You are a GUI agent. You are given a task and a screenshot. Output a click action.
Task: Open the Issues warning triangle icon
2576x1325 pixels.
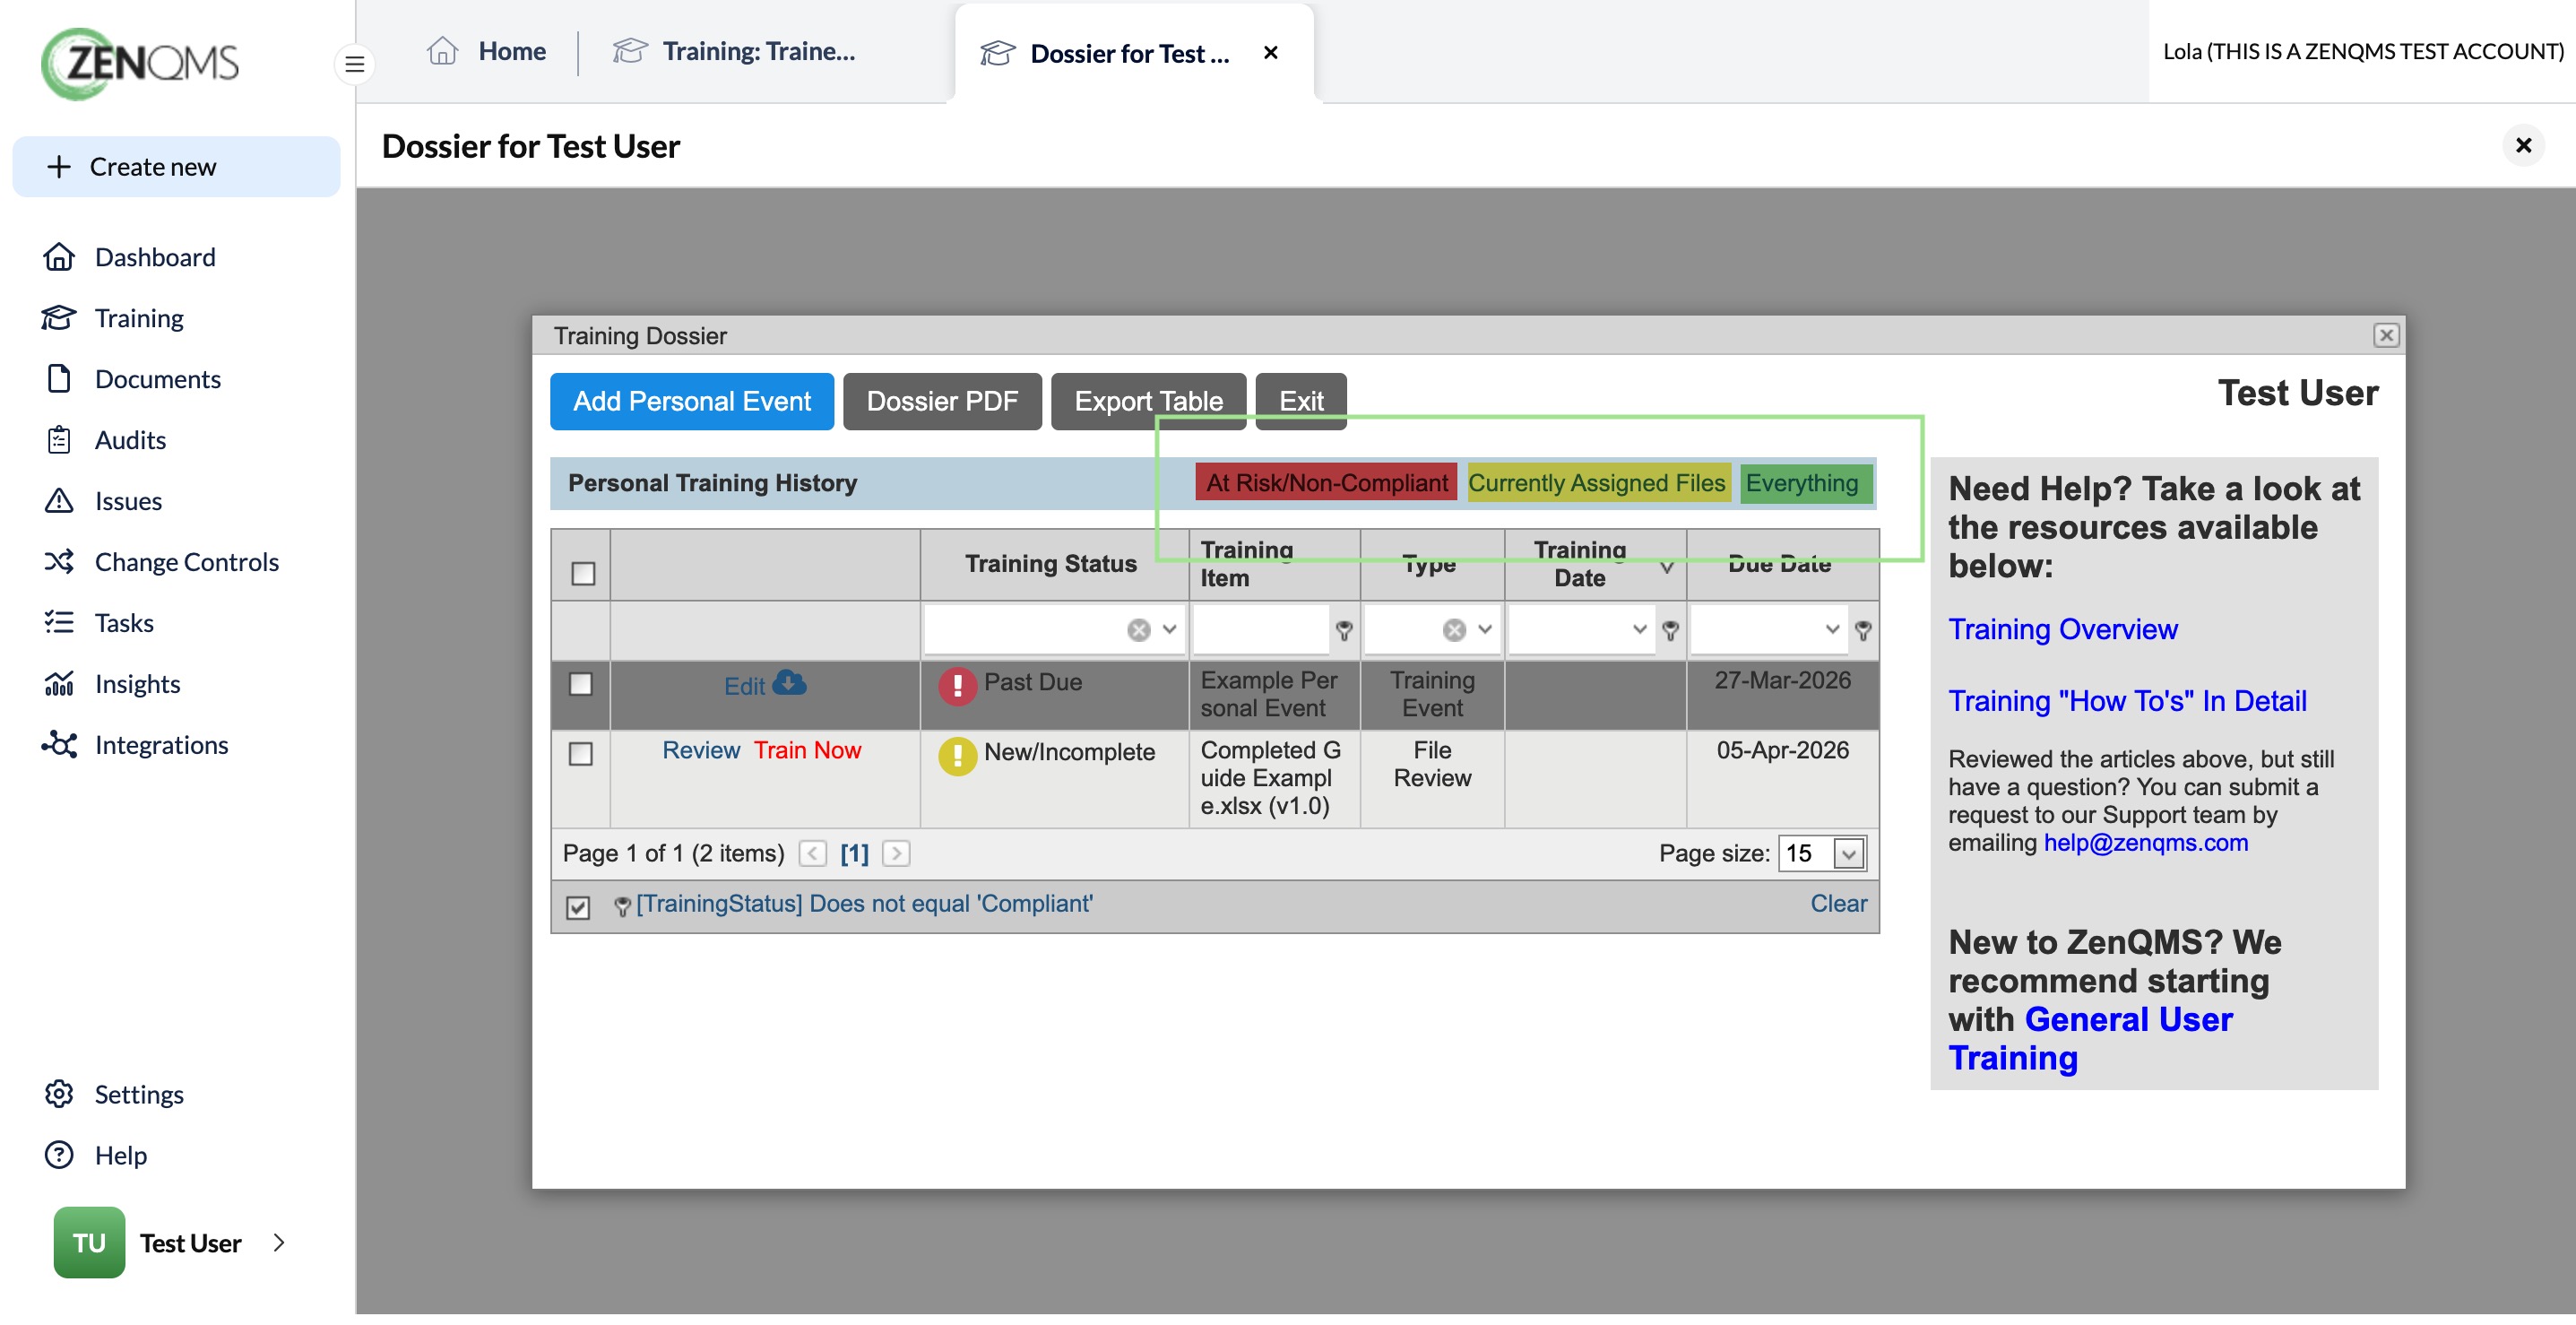pyautogui.click(x=59, y=501)
